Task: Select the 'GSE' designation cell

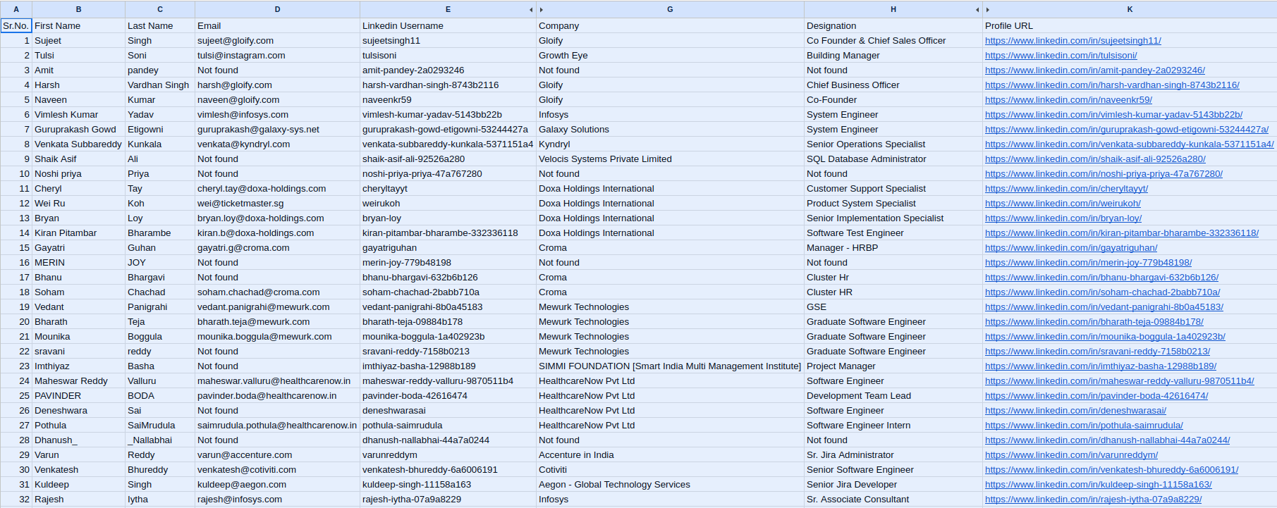Action: (893, 307)
